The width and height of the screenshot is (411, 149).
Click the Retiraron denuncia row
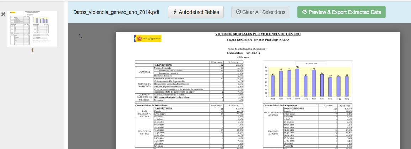[x=198, y=76]
